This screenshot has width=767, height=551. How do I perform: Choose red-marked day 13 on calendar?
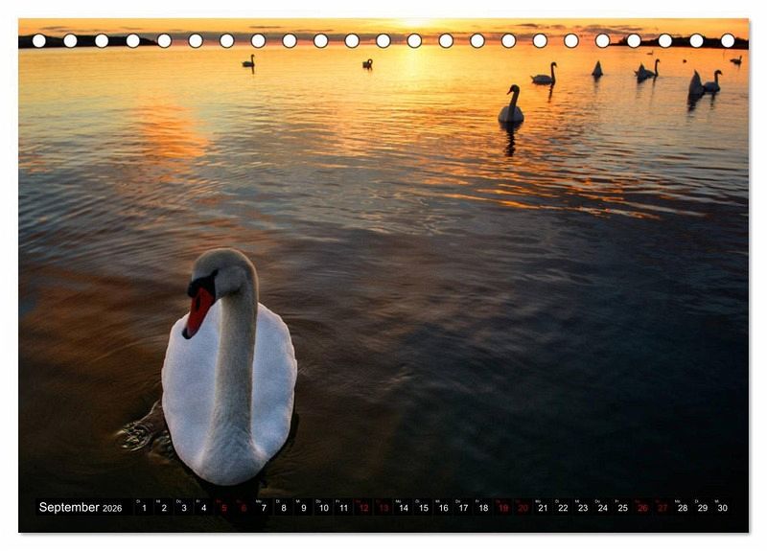[383, 508]
